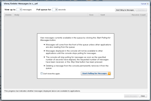Click the large blue Start Polling for Messages button

click(96, 74)
